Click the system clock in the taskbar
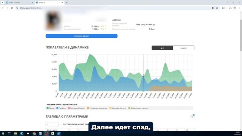The width and height of the screenshot is (242, 136). [x=237, y=133]
